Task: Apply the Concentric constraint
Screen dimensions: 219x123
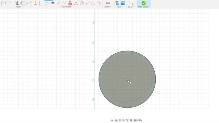Action: tap(82, 3)
